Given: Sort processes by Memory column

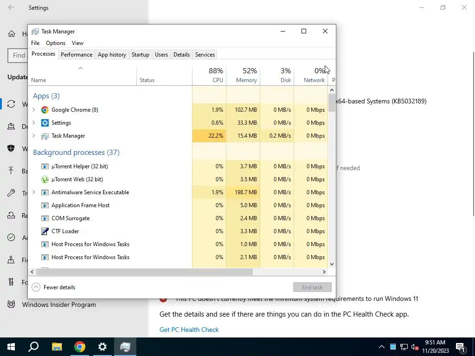Looking at the screenshot, I should [x=243, y=75].
